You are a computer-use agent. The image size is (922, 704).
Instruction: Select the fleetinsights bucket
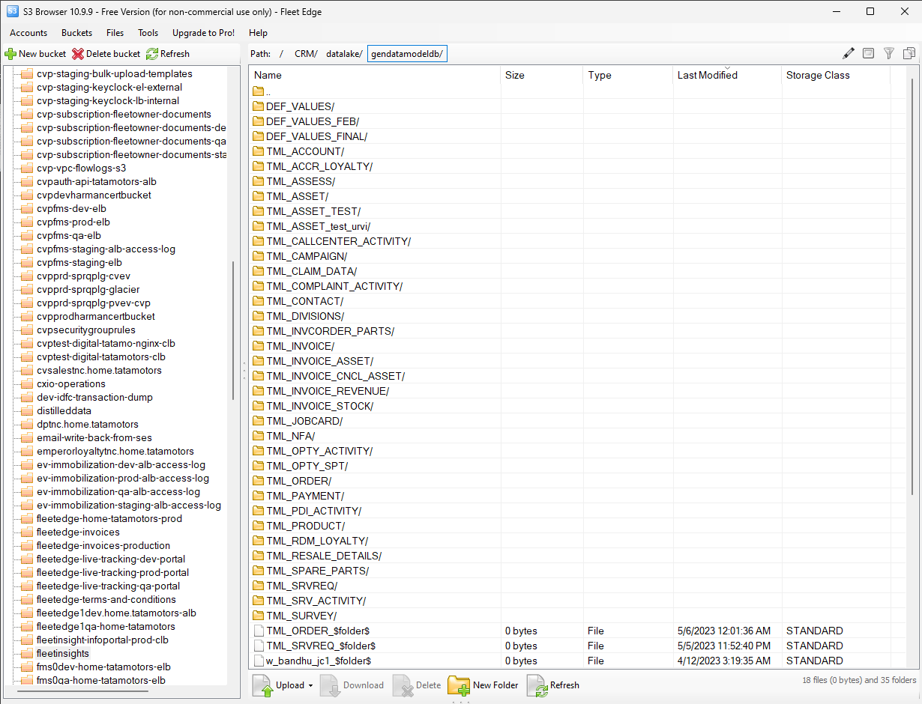[62, 653]
